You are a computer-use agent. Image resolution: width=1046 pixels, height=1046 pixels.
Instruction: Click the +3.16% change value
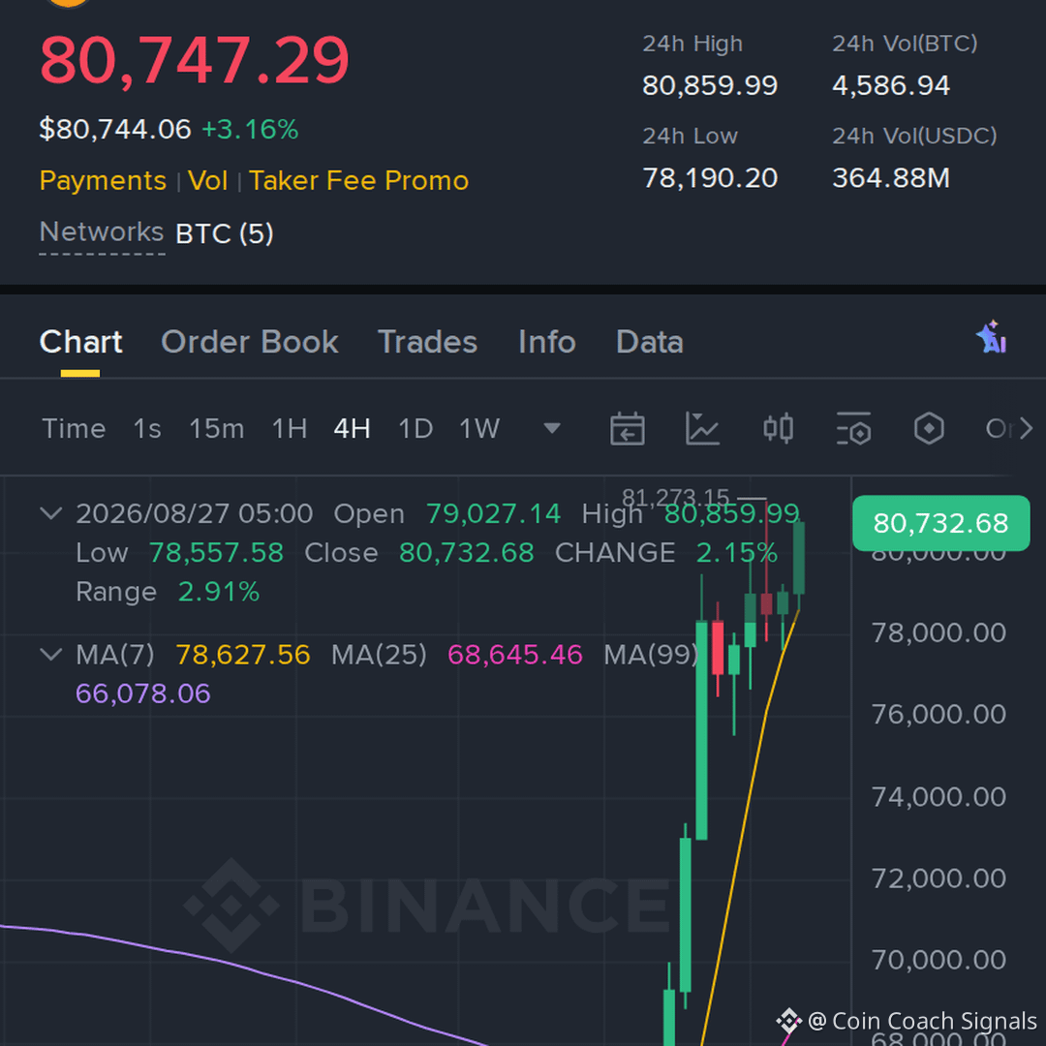[x=250, y=130]
